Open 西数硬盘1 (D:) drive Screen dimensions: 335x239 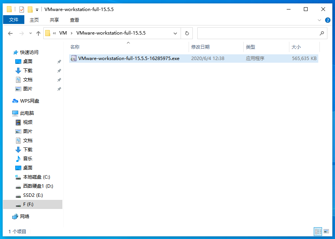coord(38,186)
